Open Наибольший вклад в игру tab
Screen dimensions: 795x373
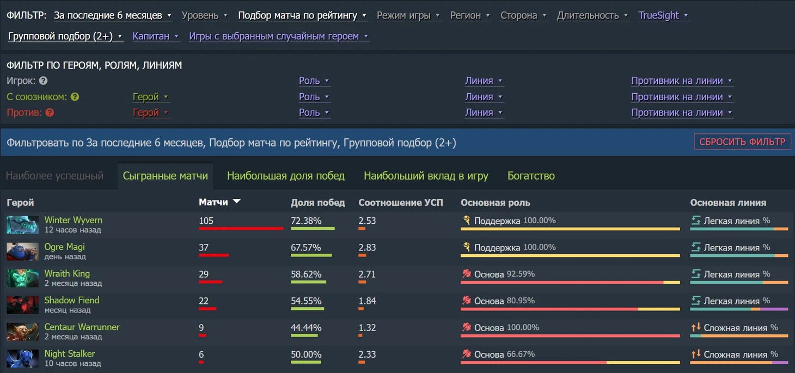coord(426,176)
